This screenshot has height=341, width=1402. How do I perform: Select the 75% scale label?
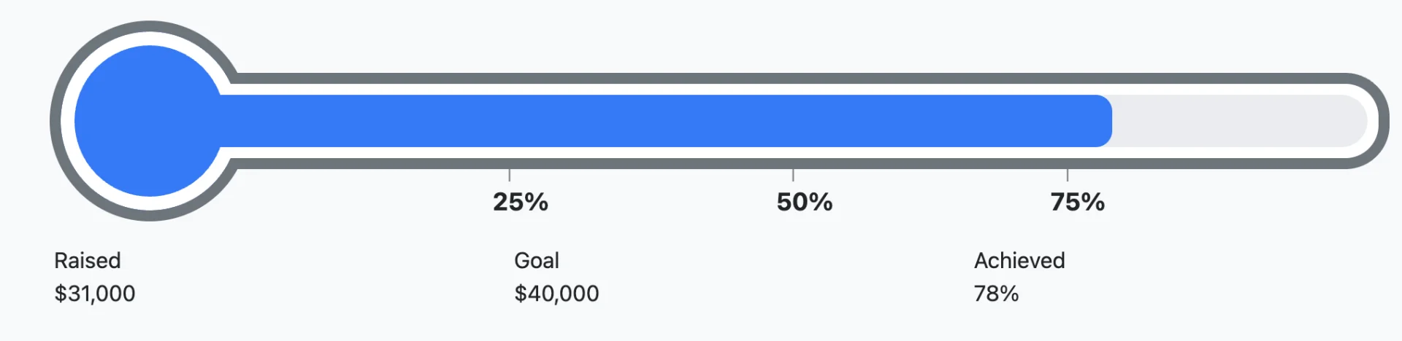1077,202
